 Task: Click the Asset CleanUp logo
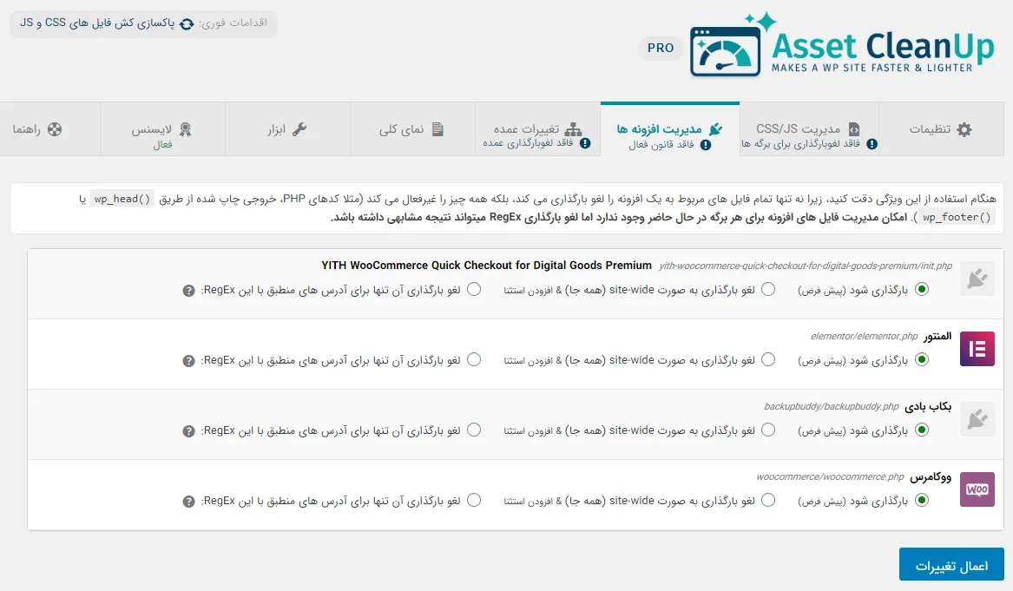[842, 44]
